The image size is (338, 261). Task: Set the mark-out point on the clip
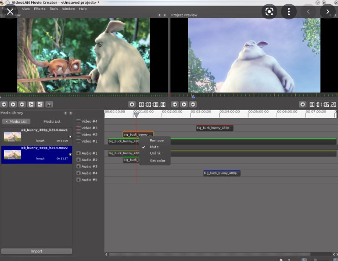pos(40,105)
